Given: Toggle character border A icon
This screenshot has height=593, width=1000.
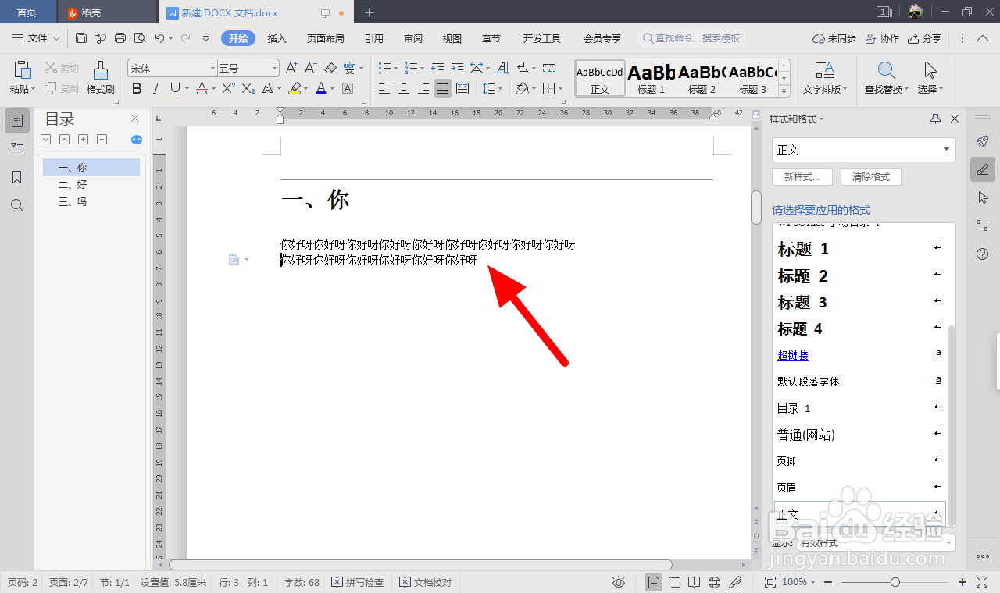Looking at the screenshot, I should (348, 88).
